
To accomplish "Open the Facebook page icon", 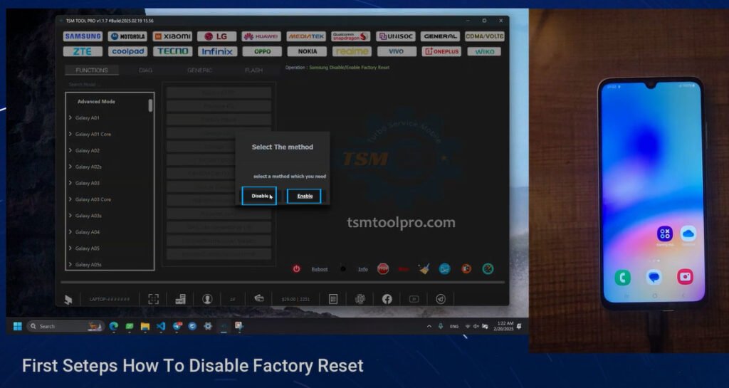I will 387,299.
